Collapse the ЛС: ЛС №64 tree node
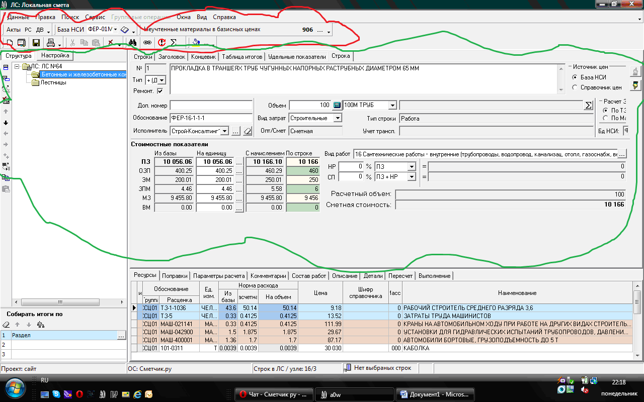The height and width of the screenshot is (402, 644). pos(18,66)
